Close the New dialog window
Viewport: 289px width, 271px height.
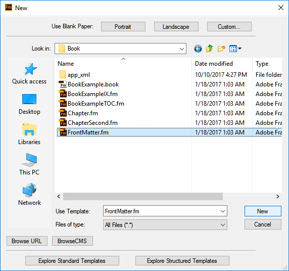[x=281, y=8]
